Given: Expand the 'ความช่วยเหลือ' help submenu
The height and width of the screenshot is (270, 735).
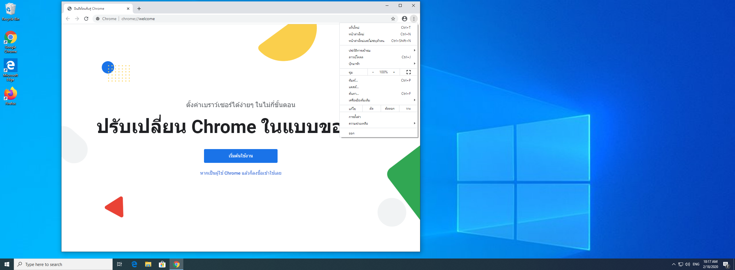Looking at the screenshot, I should [378, 124].
